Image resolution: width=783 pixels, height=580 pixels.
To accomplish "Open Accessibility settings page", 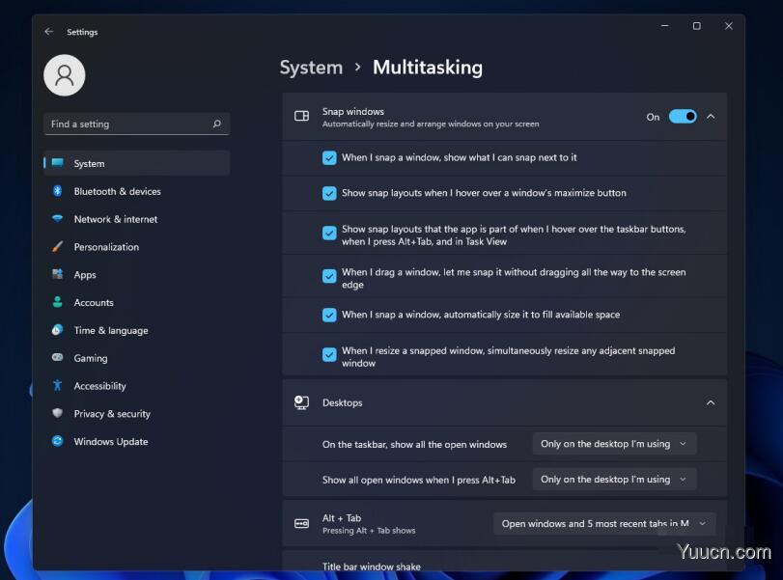I will coord(137,386).
